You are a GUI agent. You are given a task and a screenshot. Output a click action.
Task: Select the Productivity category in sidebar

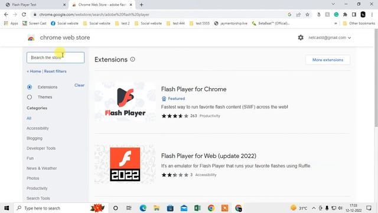[37, 188]
